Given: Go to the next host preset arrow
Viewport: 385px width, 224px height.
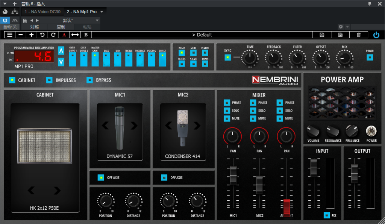Looking at the screenshot, I should tap(37, 20).
